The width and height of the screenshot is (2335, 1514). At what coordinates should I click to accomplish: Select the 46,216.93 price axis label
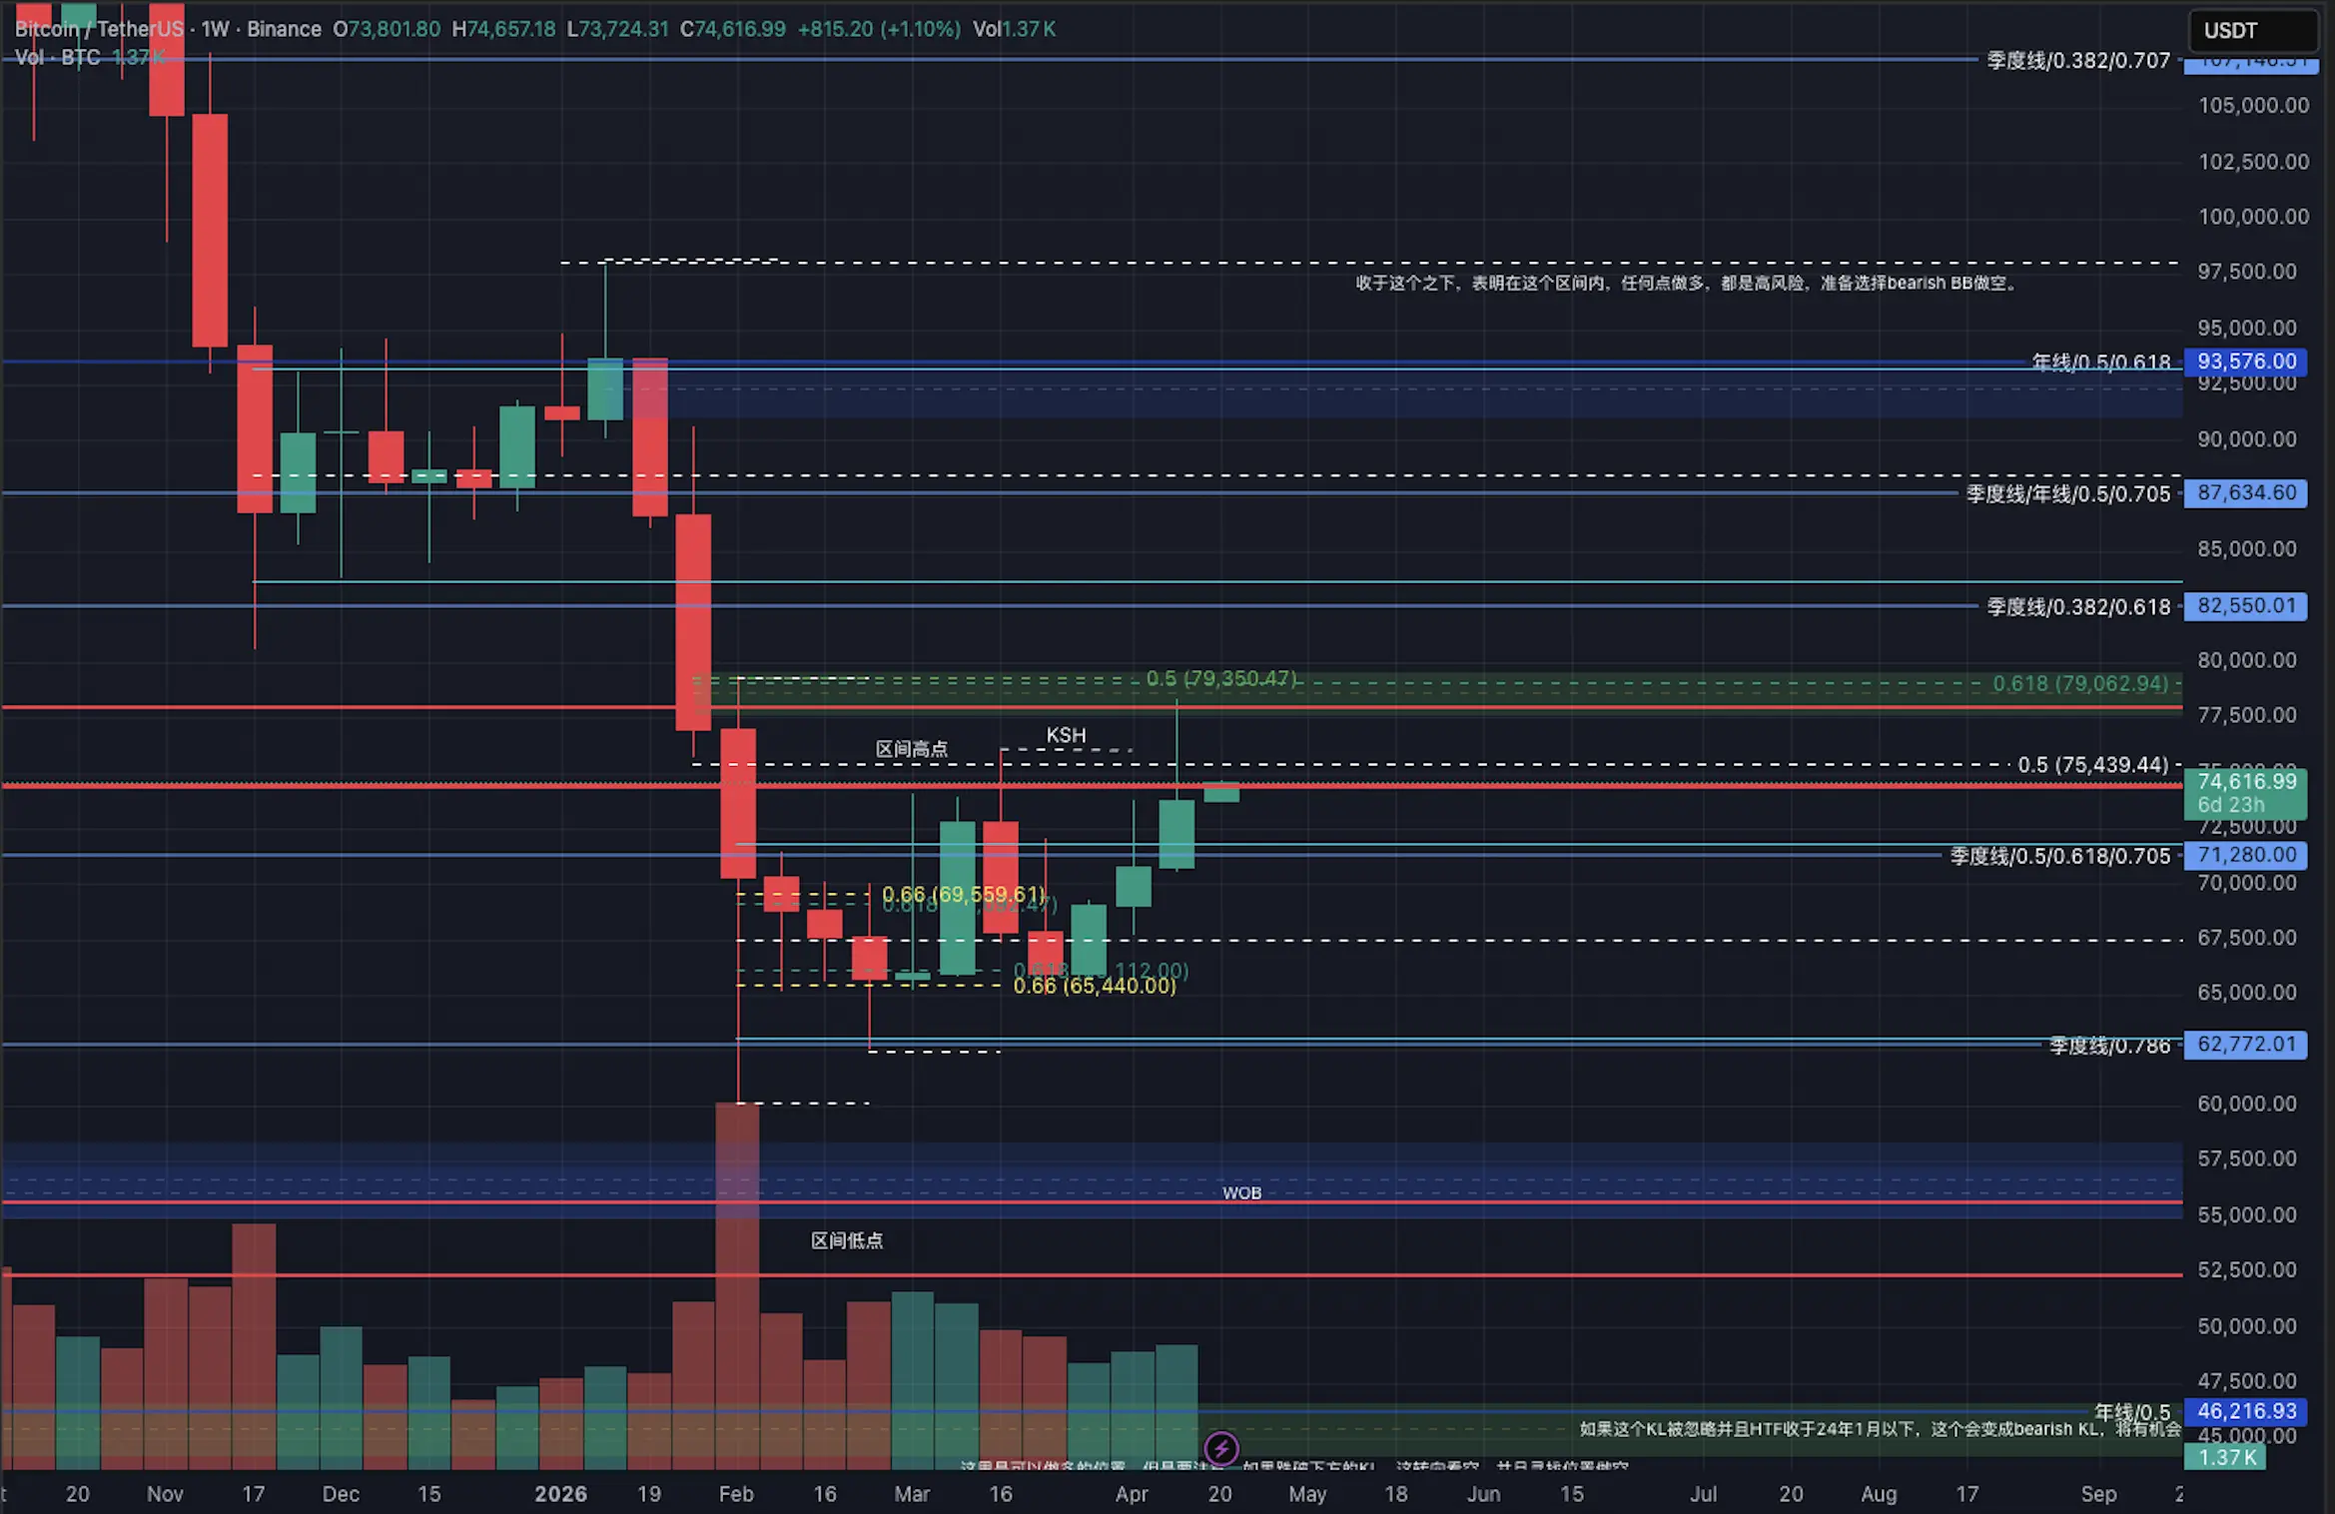(2245, 1411)
